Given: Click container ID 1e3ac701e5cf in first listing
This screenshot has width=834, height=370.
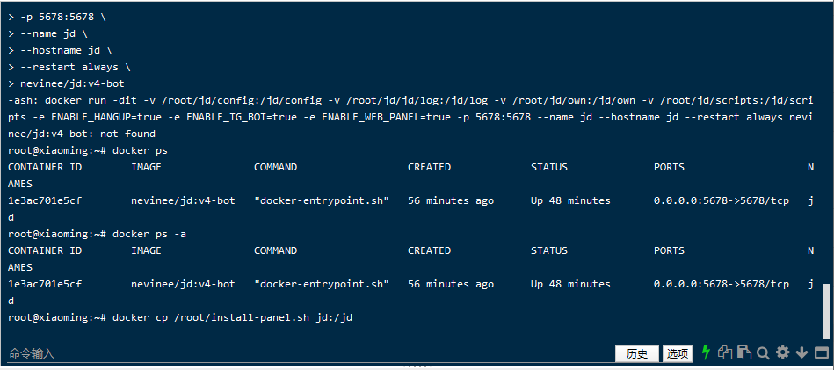Looking at the screenshot, I should (45, 200).
